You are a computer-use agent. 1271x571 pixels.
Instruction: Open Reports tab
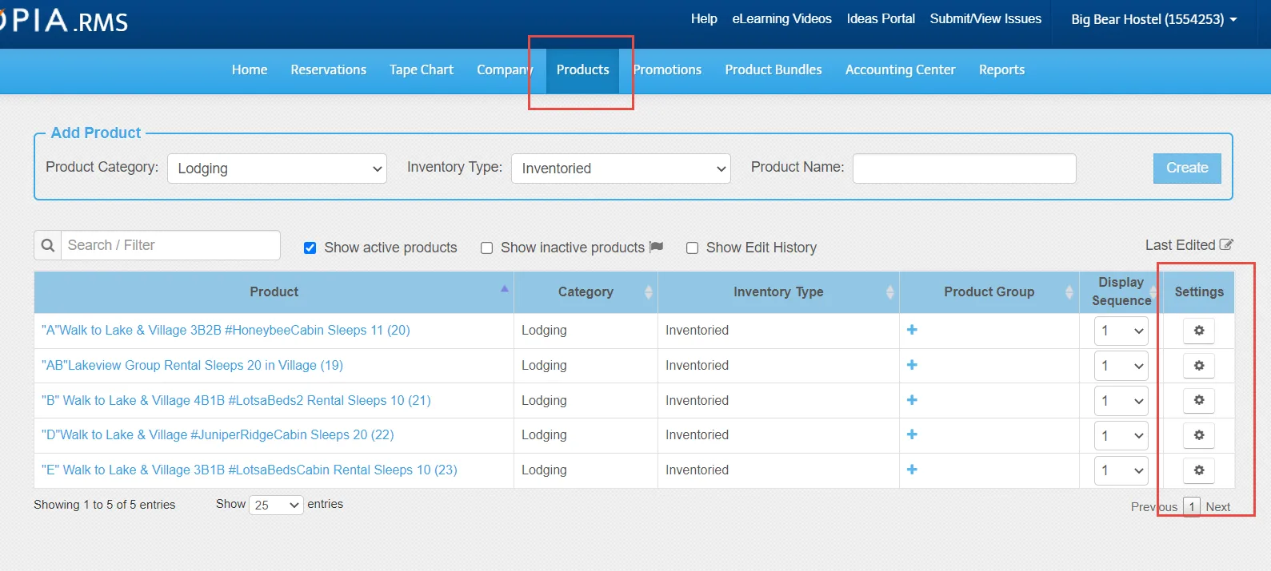[1001, 69]
